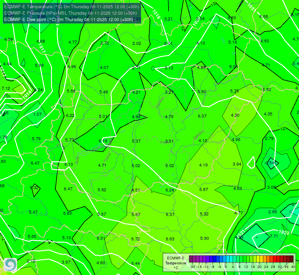Click the 1014 isobar label
The width and height of the screenshot is (299, 275).
pos(27,95)
